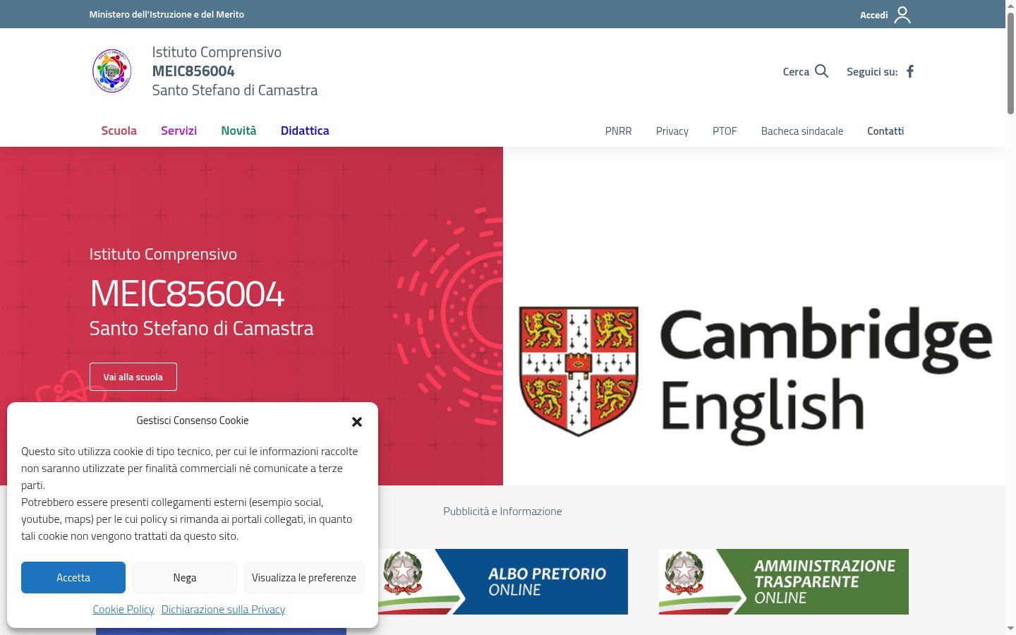Open the search magnifier icon
Image resolution: width=1016 pixels, height=635 pixels.
click(x=821, y=71)
